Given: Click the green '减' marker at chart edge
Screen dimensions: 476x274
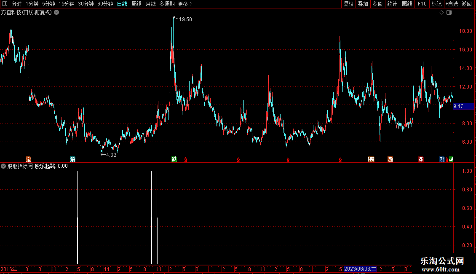Looking at the screenshot, I should pyautogui.click(x=451, y=159).
